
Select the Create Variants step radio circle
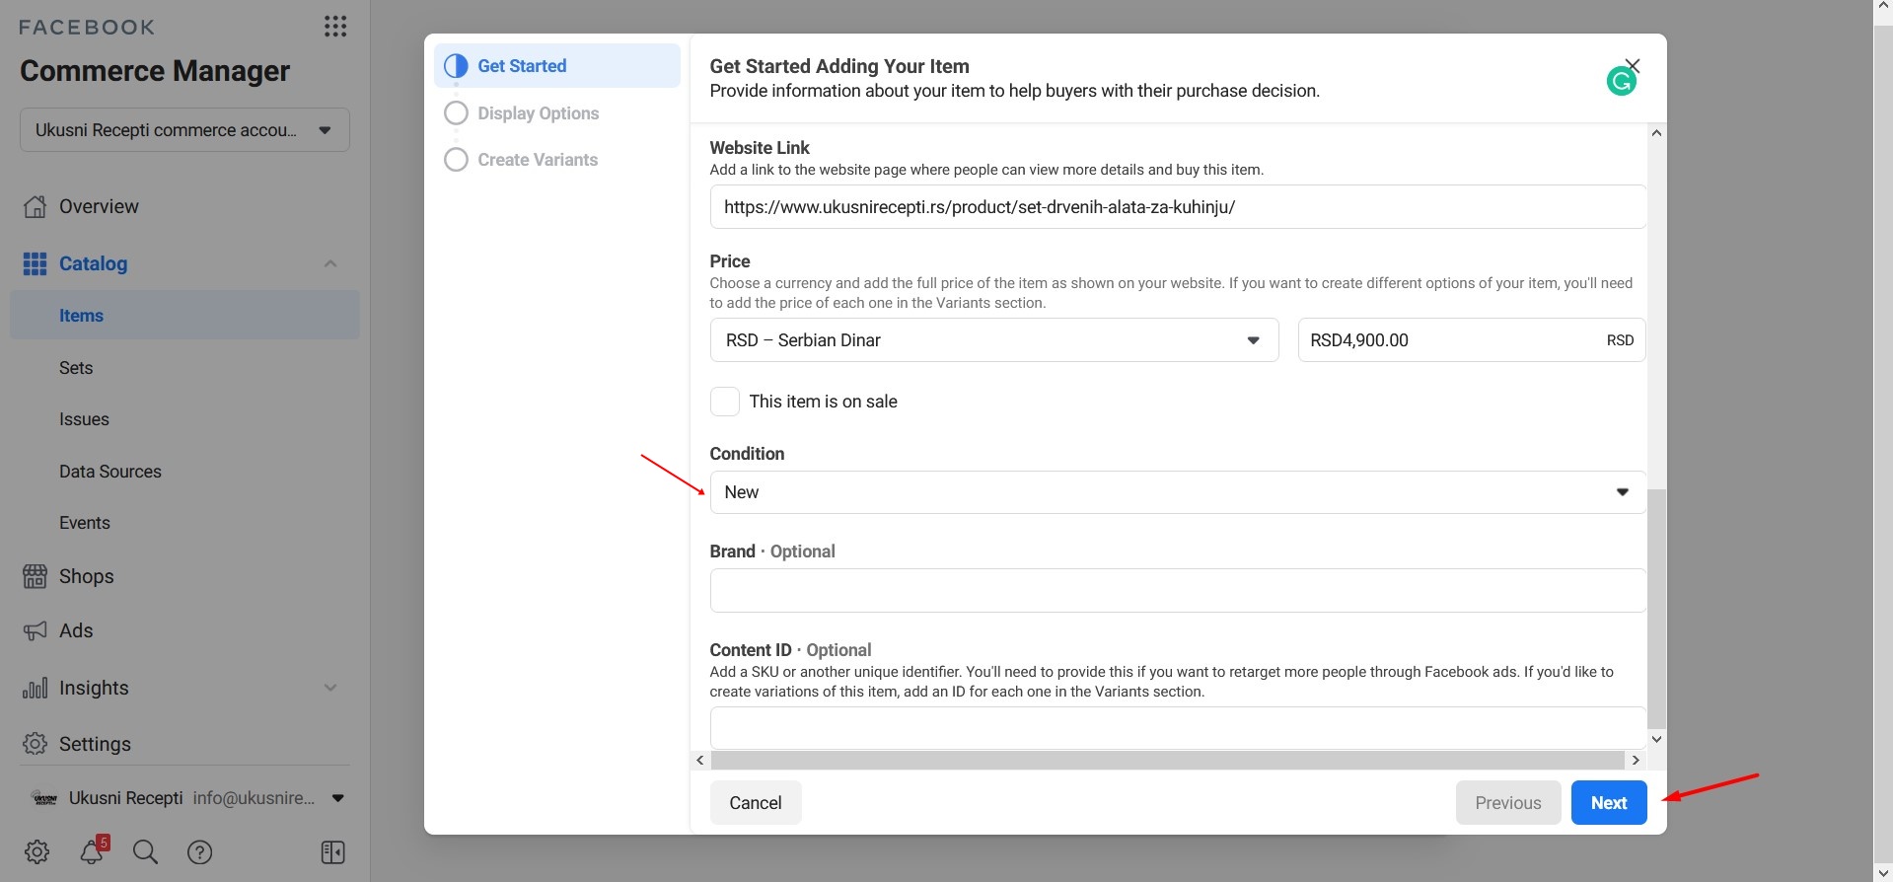tap(456, 160)
